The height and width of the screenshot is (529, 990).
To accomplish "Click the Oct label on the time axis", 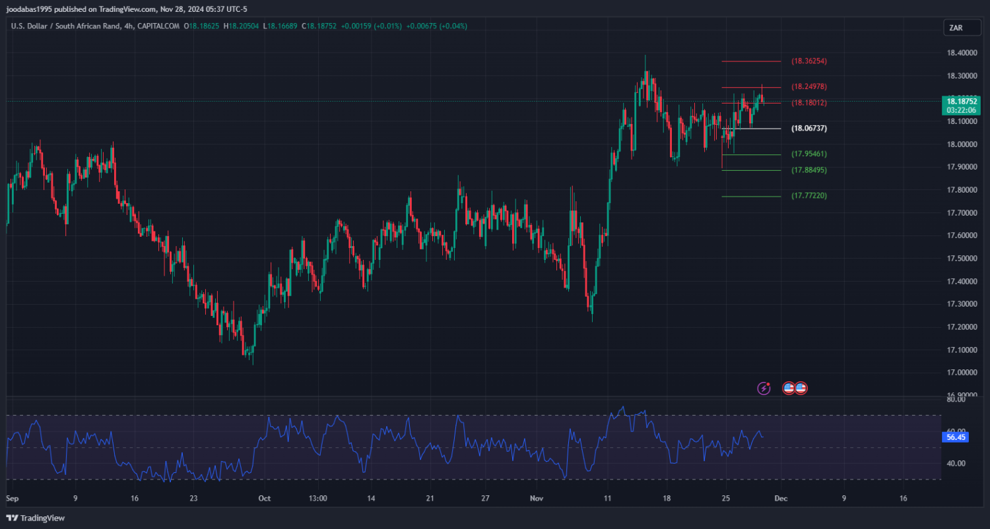I will (x=264, y=499).
